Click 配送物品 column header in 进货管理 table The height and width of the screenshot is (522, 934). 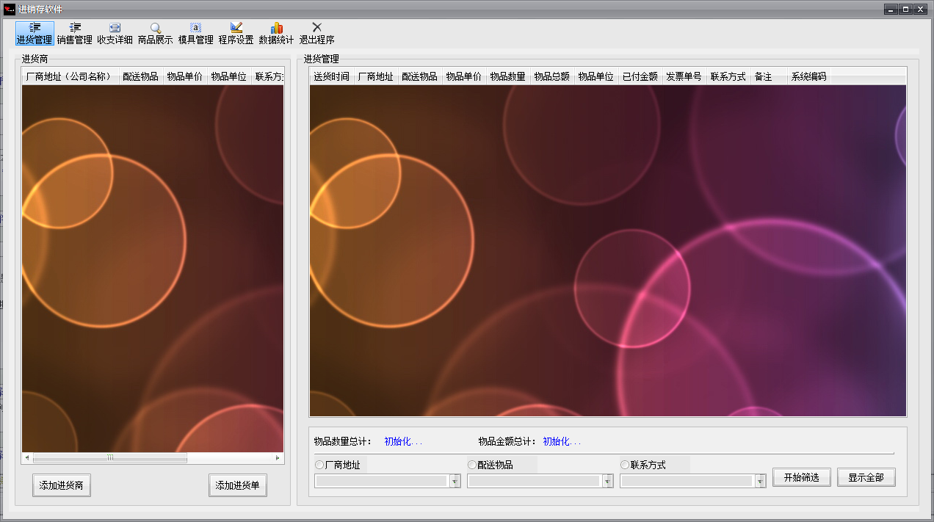click(420, 76)
